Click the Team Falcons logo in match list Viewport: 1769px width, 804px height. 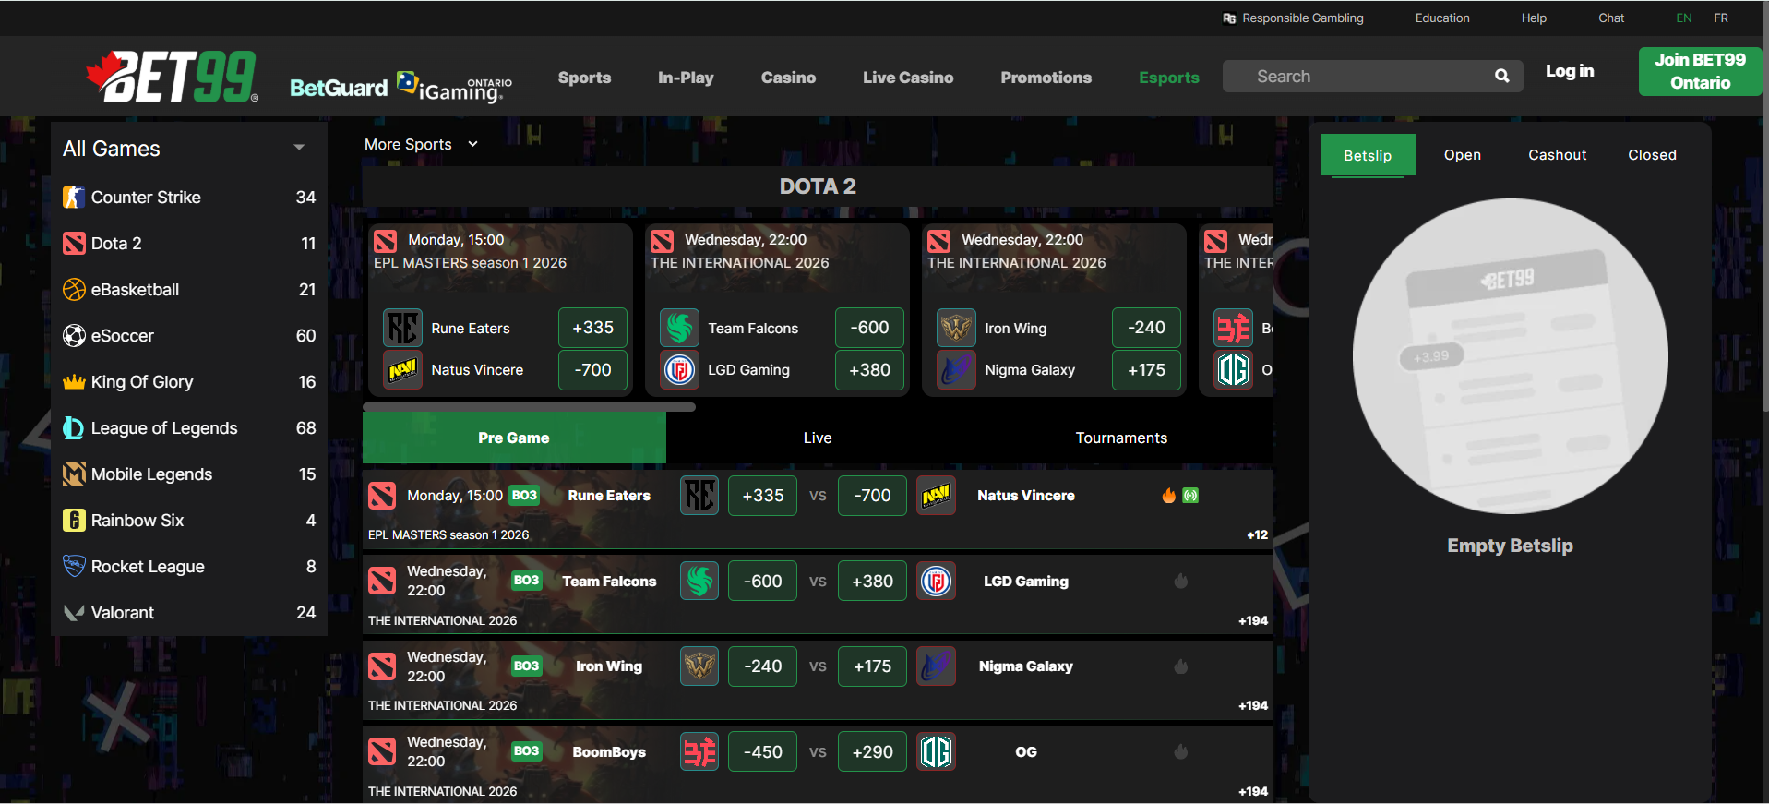coord(699,581)
